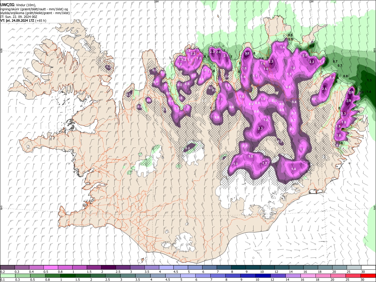Click the '2.1' value on the north coast
376x282 pixels.
click(226, 56)
